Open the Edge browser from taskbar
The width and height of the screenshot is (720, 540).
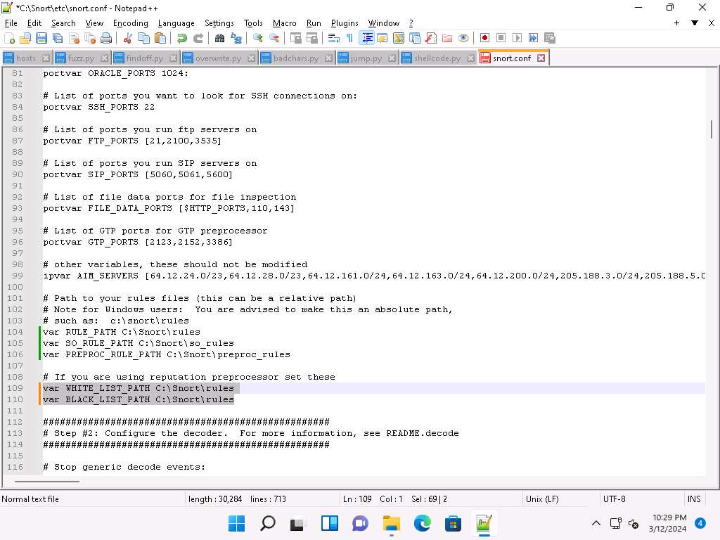click(x=422, y=523)
